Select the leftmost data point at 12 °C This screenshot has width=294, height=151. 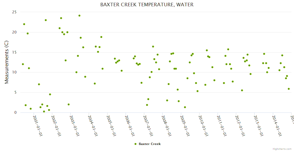(x=23, y=64)
